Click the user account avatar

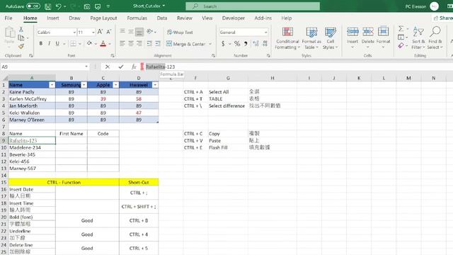(434, 6)
